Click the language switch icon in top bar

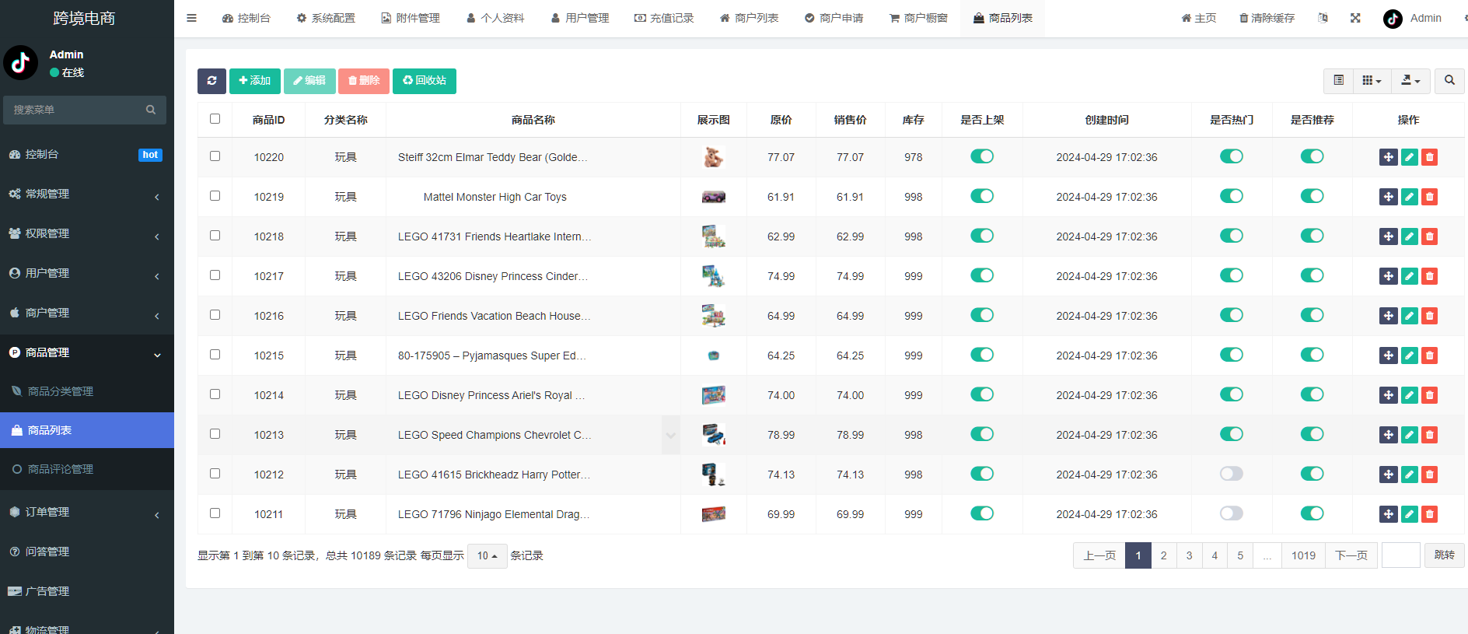[1323, 18]
